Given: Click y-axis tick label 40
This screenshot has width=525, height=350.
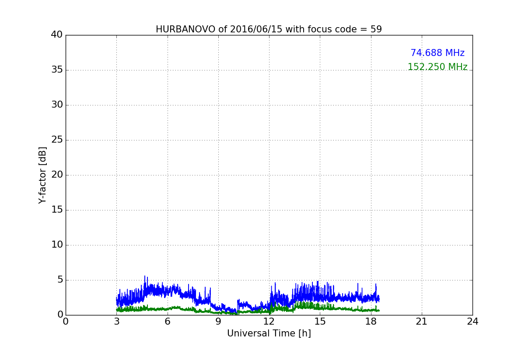Looking at the screenshot, I should 57,35.
